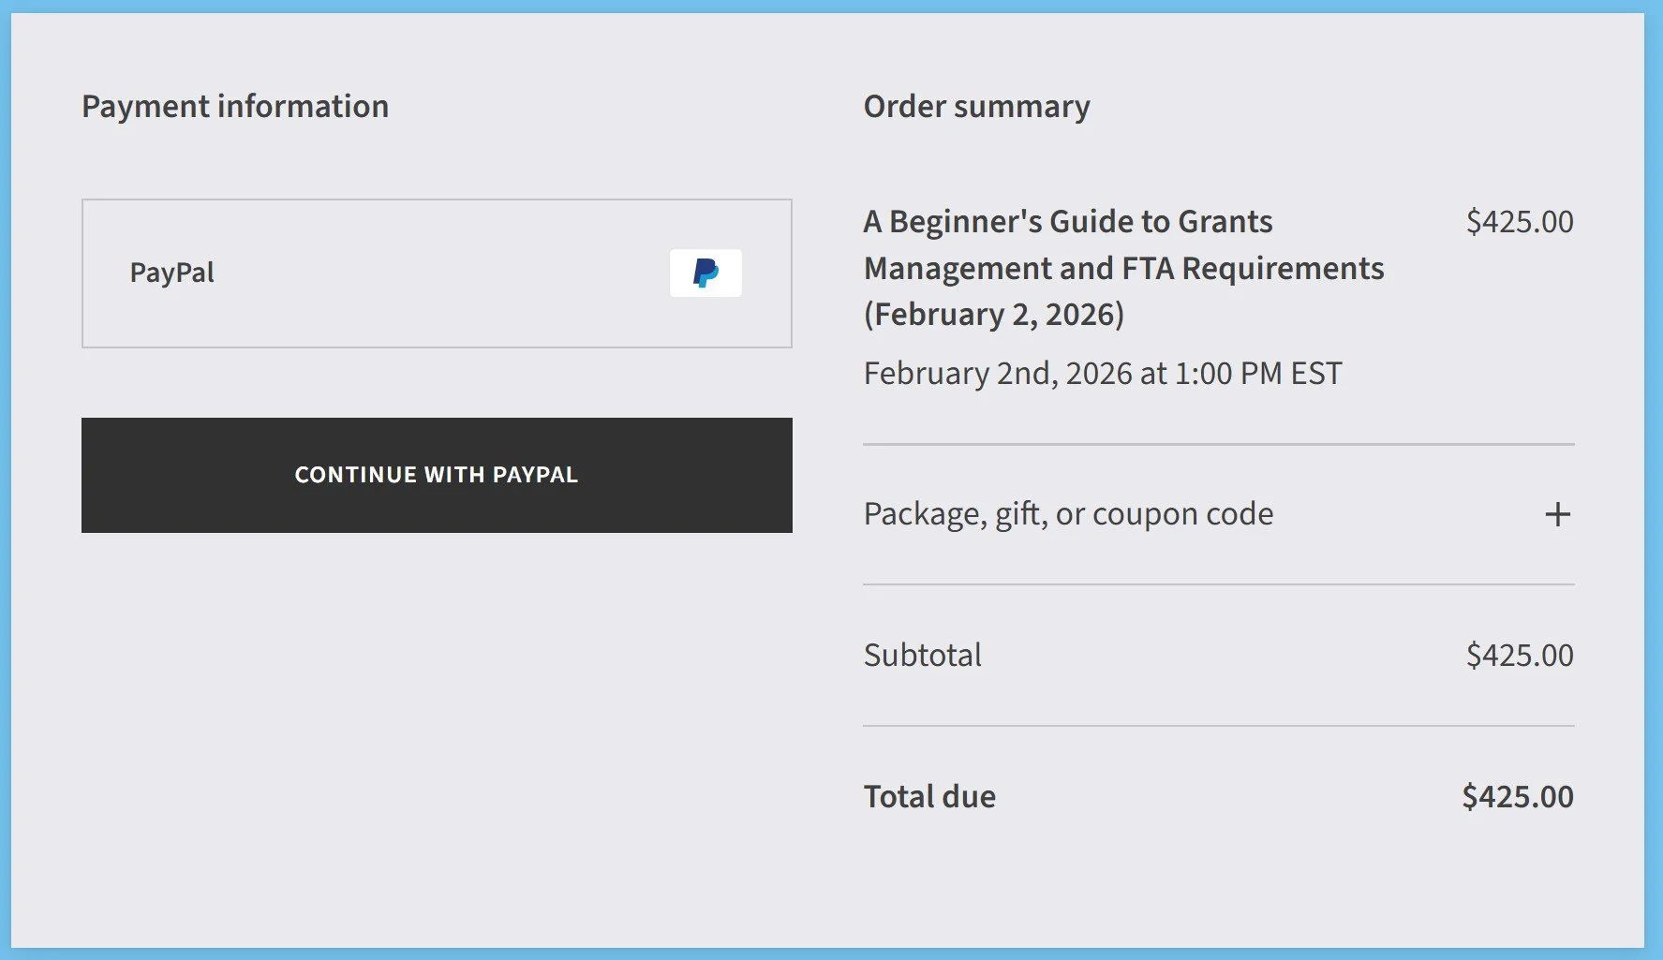
Task: Click the divider line above Subtotal
Action: coord(1218,584)
